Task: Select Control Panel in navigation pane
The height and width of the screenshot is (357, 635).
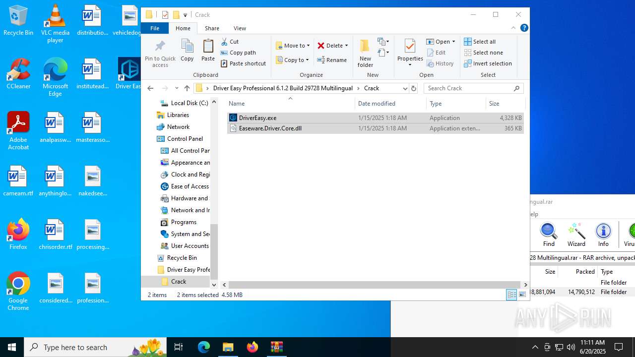Action: click(x=180, y=139)
